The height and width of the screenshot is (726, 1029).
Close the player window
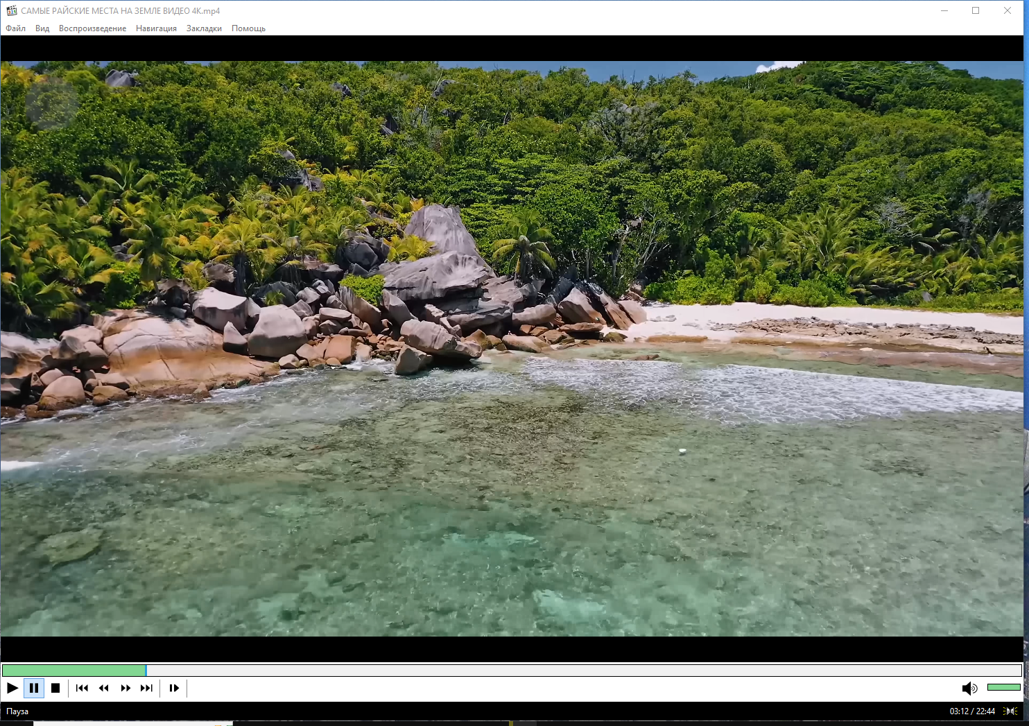click(x=1008, y=10)
